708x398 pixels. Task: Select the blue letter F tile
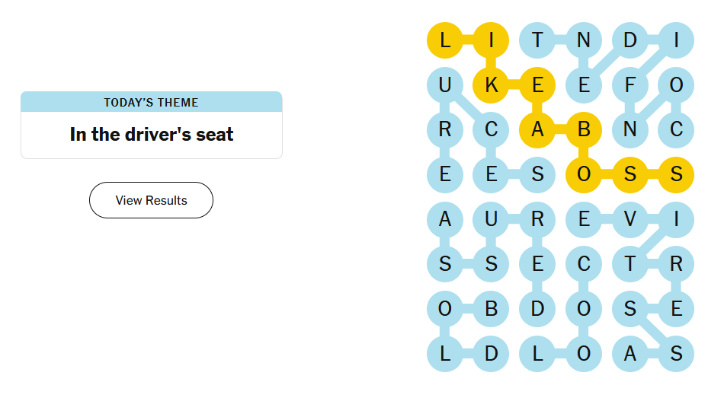pyautogui.click(x=630, y=85)
